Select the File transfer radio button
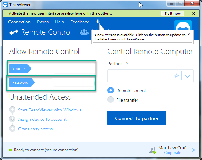This screenshot has width=202, height=160. pos(111,100)
